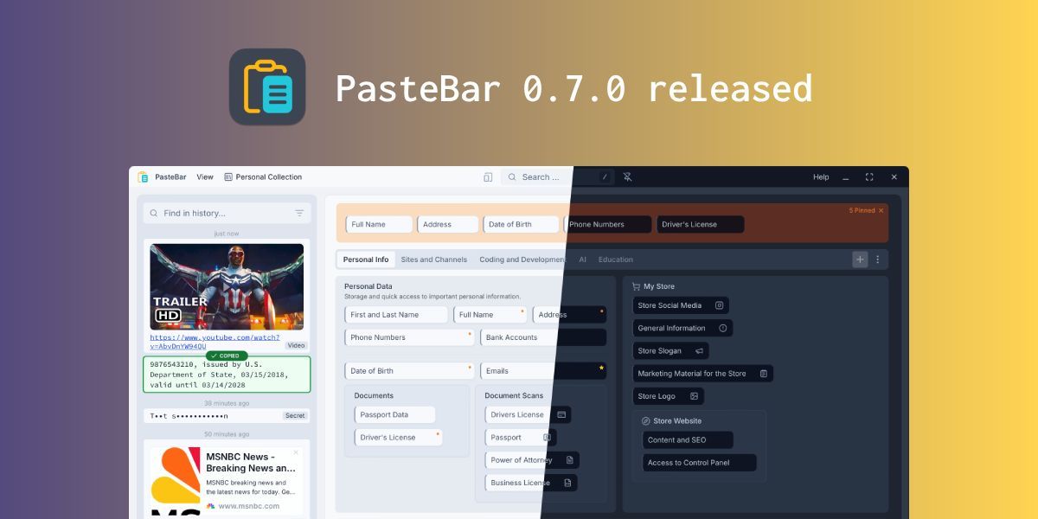This screenshot has height=519, width=1038.
Task: Click the Video tag on history item
Action: 297,345
